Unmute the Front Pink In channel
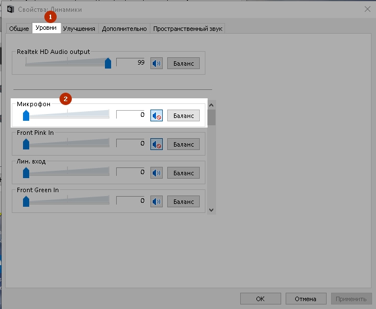Image resolution: width=376 pixels, height=309 pixels. (x=157, y=144)
